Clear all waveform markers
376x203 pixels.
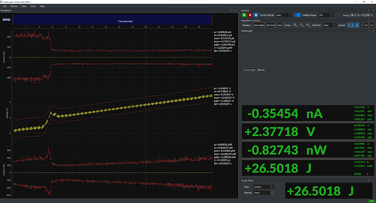click(280, 25)
